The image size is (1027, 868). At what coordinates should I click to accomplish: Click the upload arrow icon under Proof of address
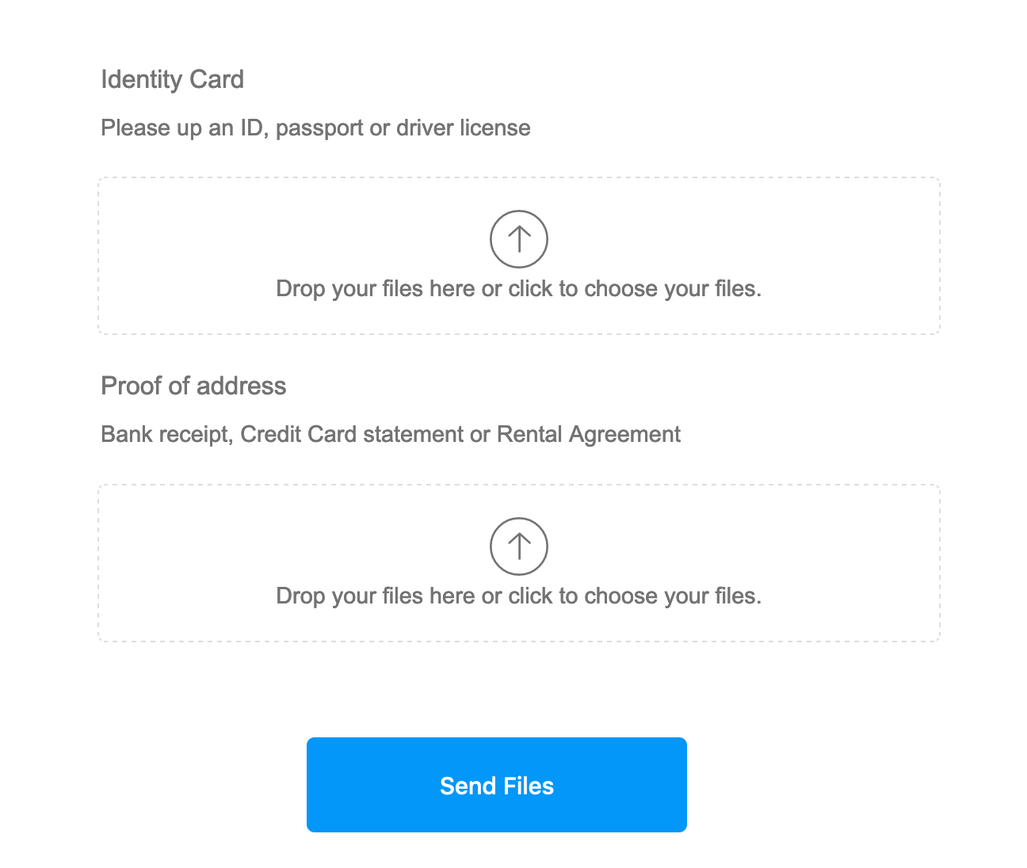(519, 546)
